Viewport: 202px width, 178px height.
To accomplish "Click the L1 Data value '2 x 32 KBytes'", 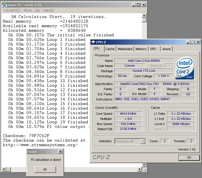I will [x=181, y=114].
